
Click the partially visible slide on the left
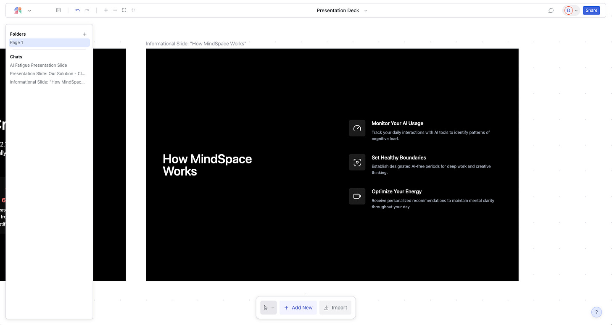(x=109, y=165)
